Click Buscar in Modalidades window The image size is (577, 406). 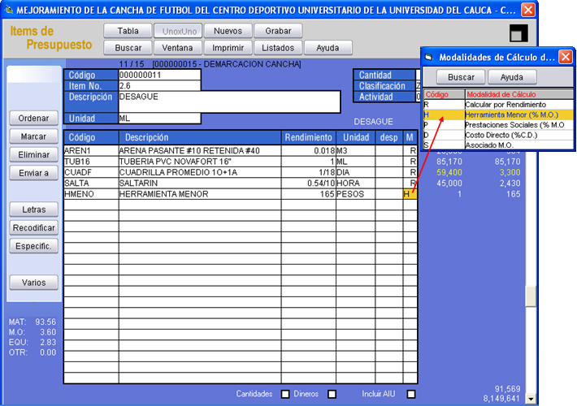[461, 77]
